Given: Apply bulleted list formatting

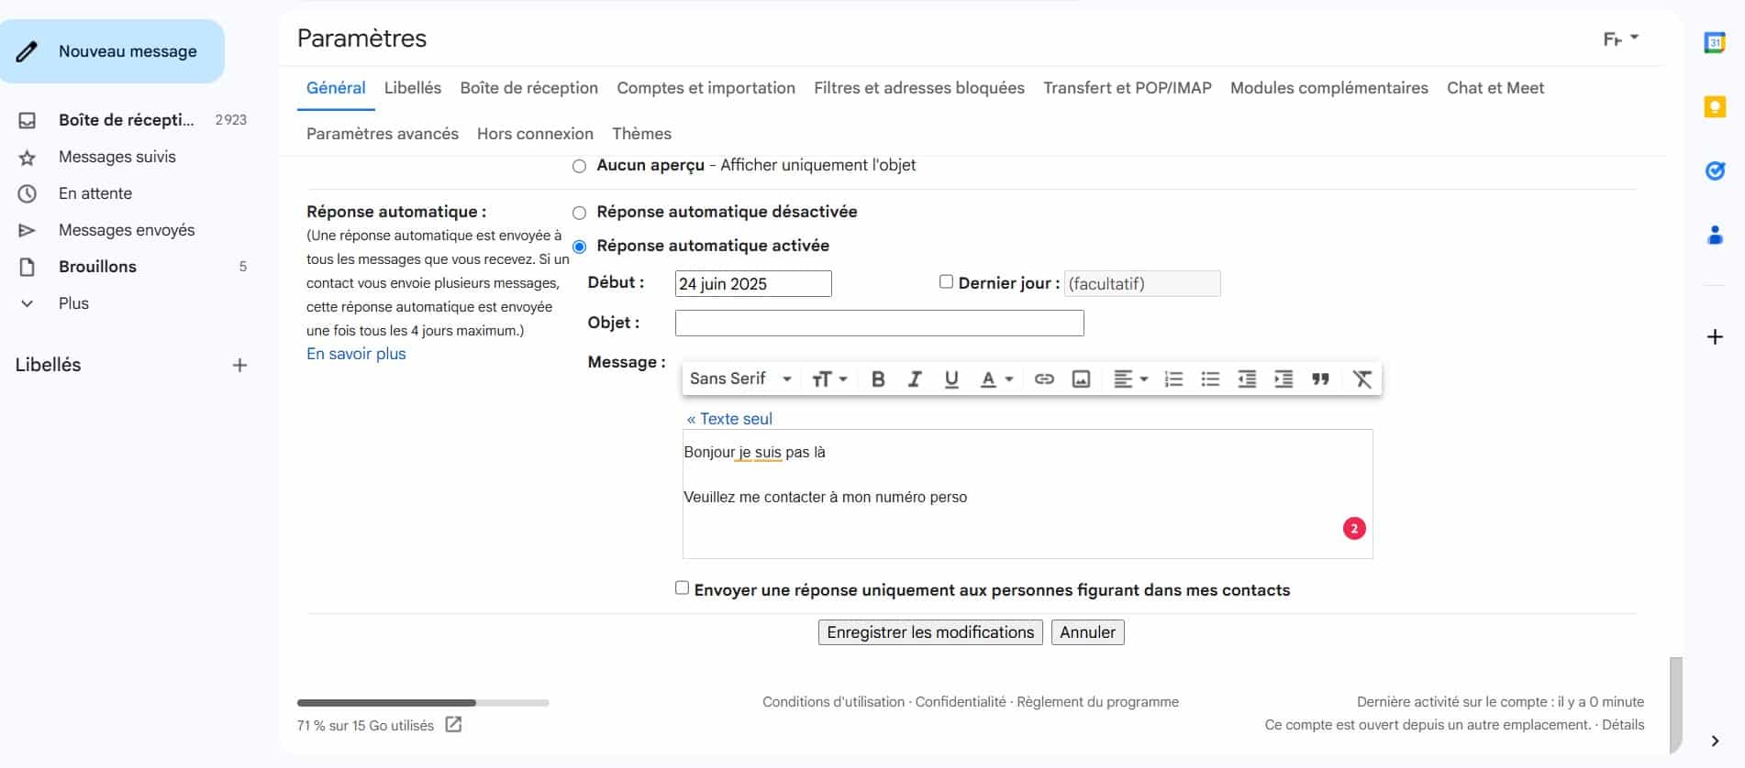Looking at the screenshot, I should point(1210,379).
